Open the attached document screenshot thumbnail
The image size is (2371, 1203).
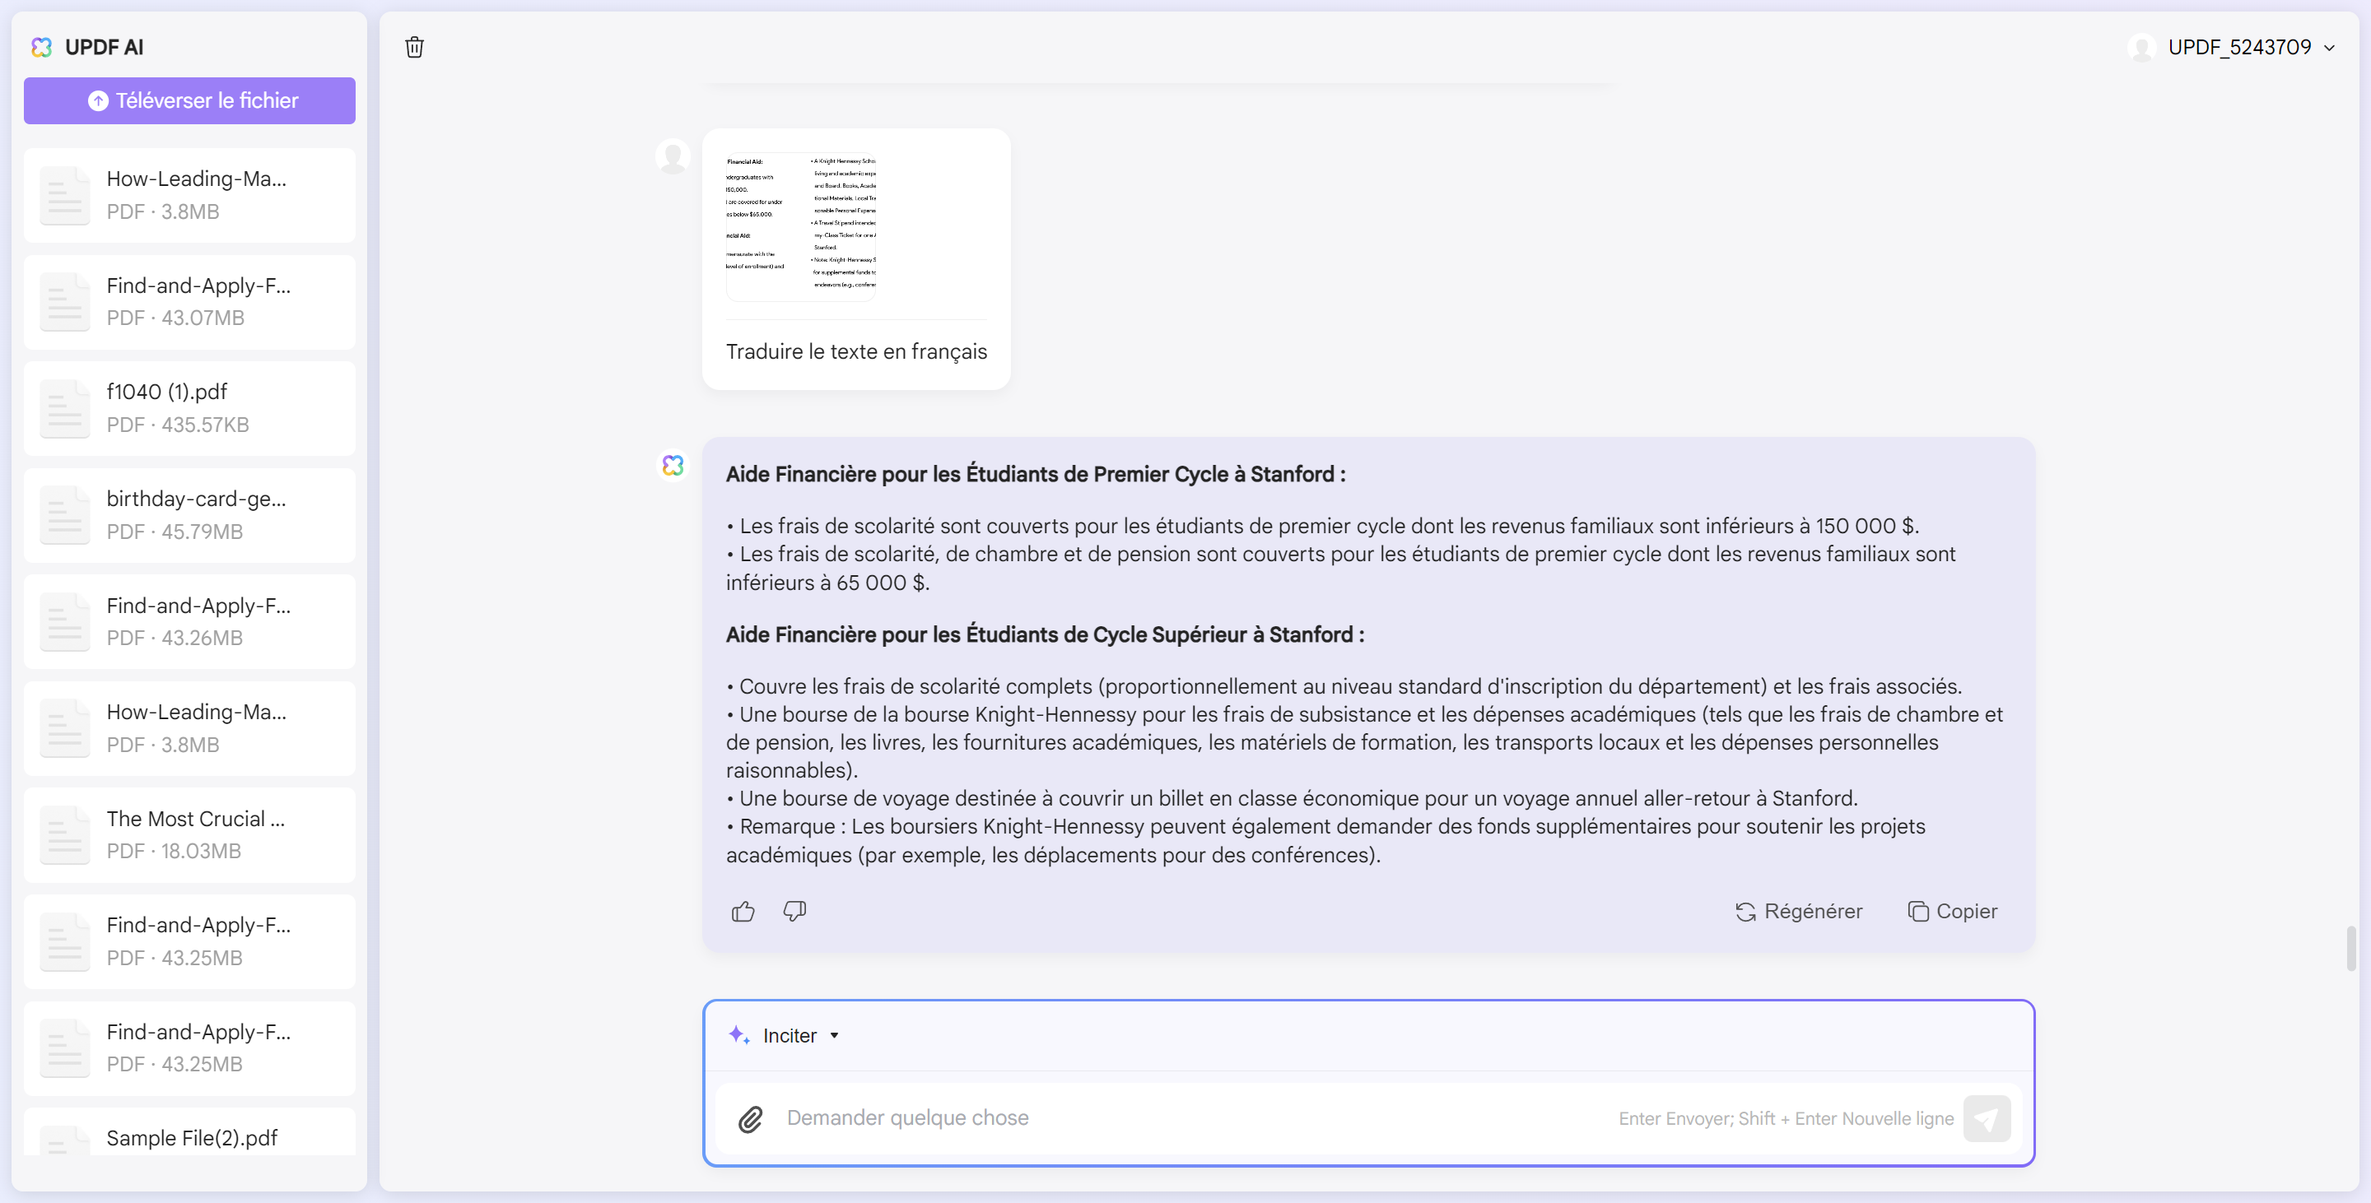[801, 226]
